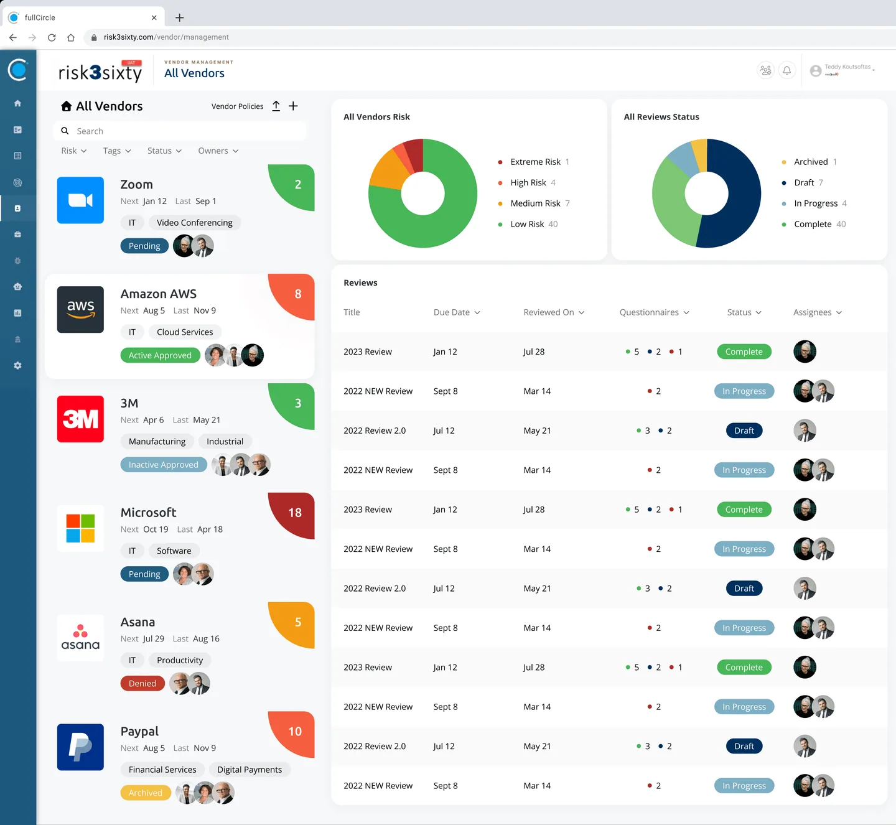
Task: Open the bug icon in the sidebar
Action: coord(17,261)
